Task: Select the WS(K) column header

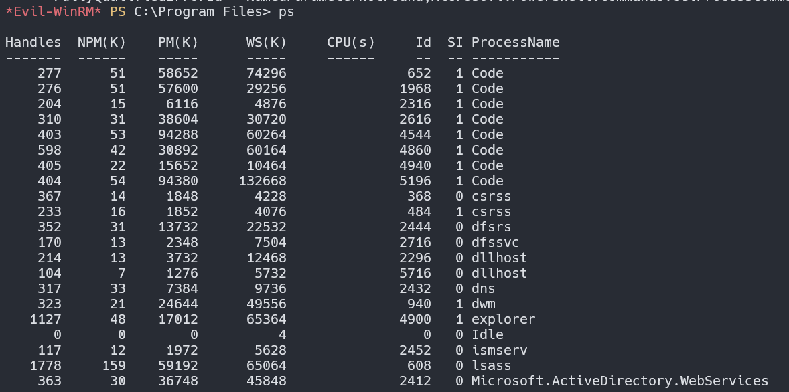Action: point(265,42)
